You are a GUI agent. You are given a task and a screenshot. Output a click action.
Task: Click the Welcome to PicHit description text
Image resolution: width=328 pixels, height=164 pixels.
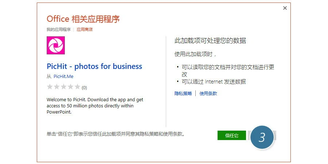tap(95, 106)
